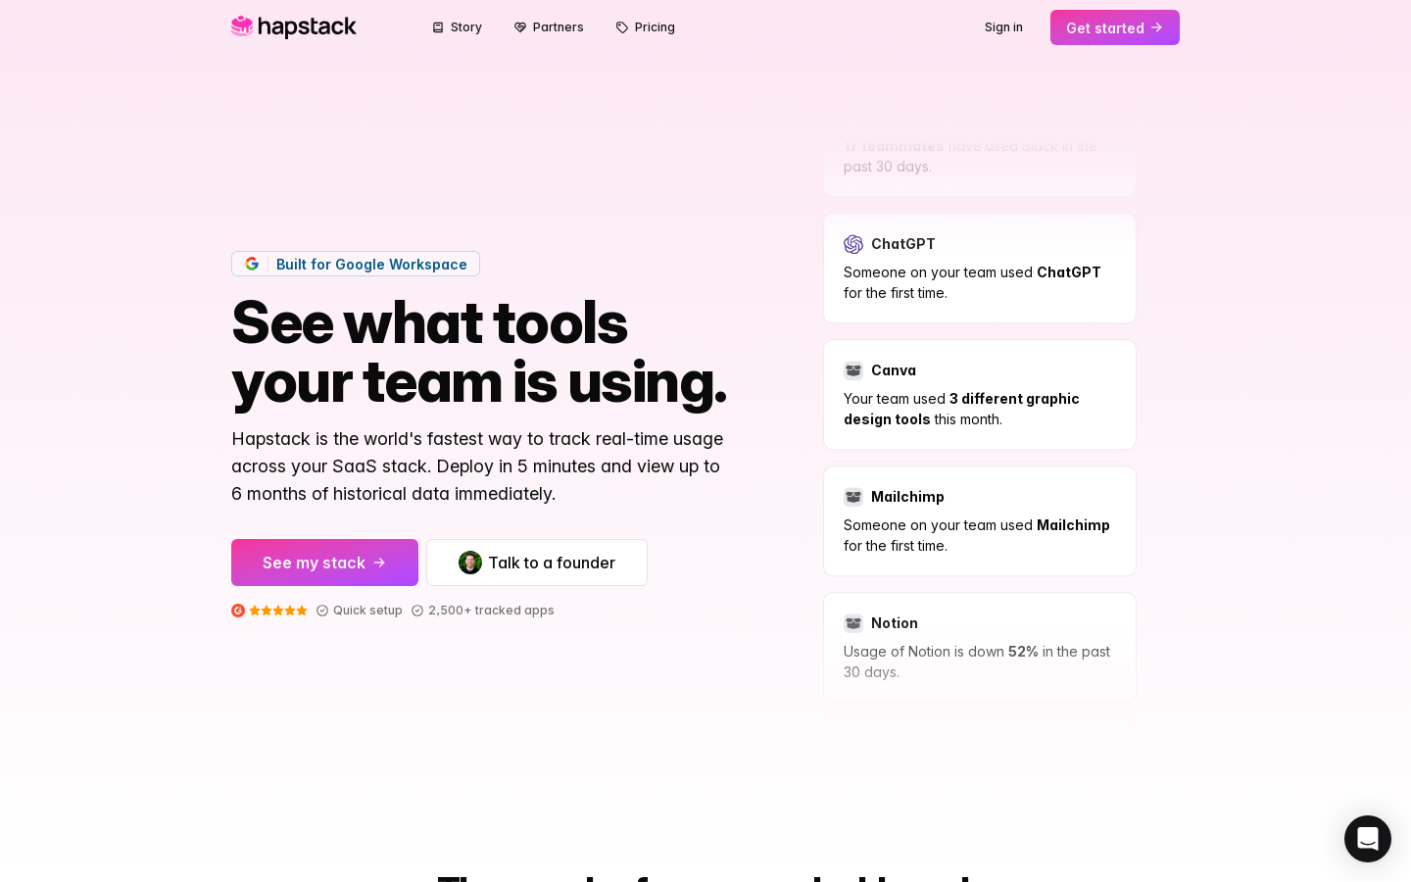Click the arrow in Get started button

1156,27
